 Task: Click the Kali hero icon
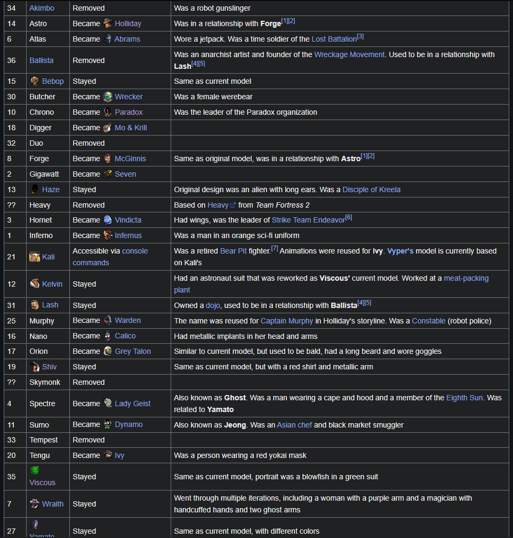pos(35,257)
